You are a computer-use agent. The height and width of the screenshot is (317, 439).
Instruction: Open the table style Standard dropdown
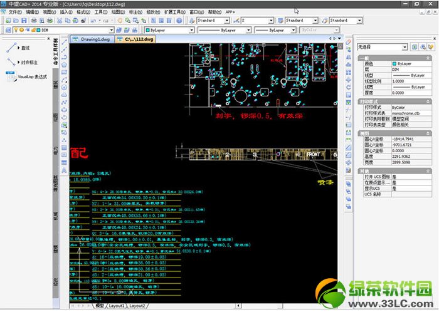coord(315,21)
